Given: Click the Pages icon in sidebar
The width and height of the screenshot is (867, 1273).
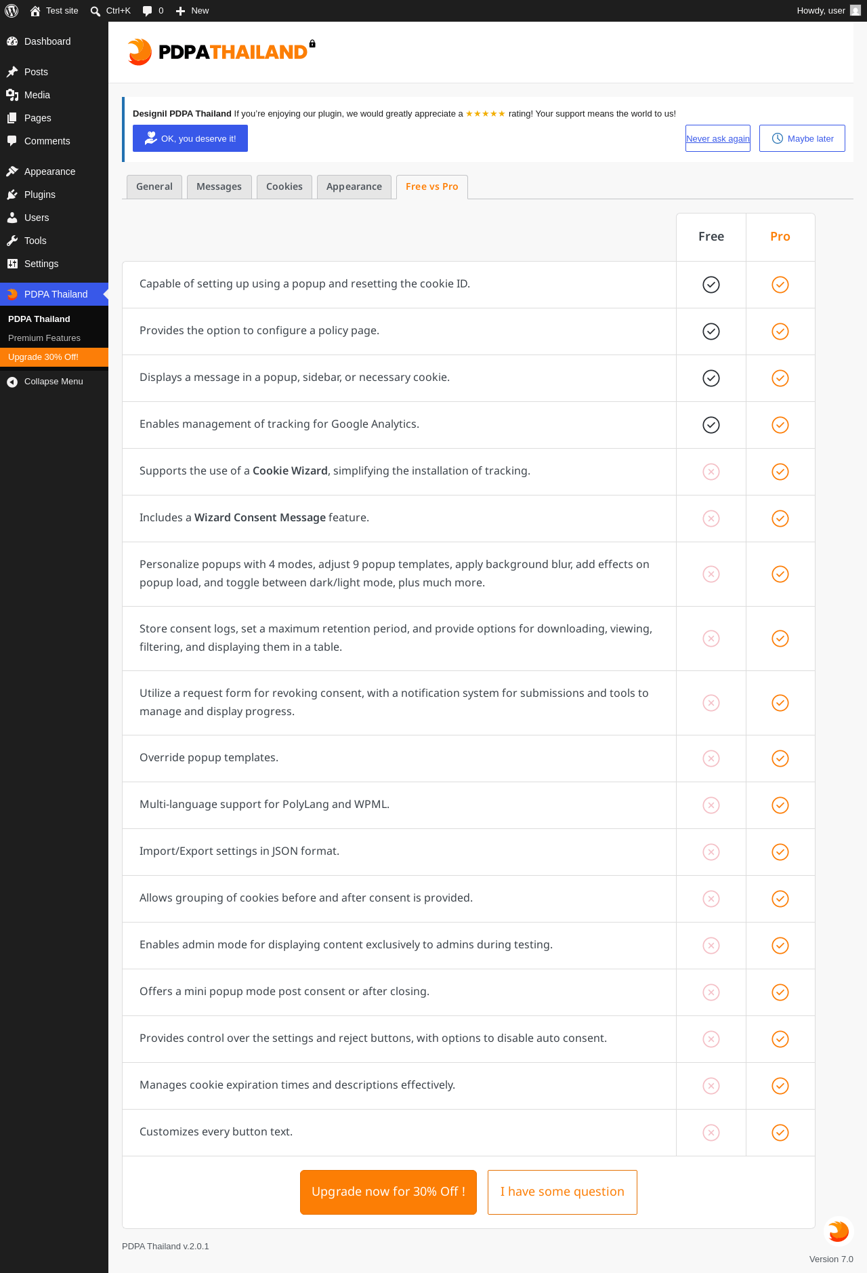Looking at the screenshot, I should [12, 118].
